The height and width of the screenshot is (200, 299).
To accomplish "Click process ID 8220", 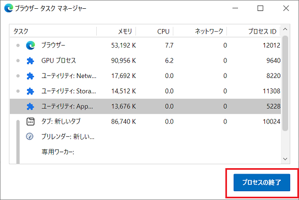I will [274, 76].
